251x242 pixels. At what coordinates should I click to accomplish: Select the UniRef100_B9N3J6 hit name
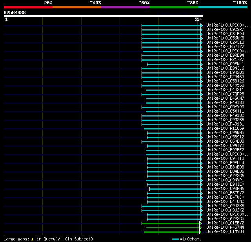click(225, 68)
